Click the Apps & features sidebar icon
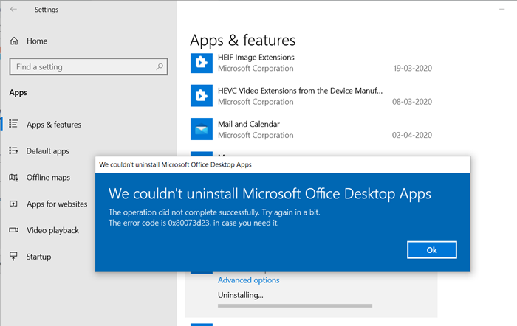The image size is (517, 326). point(13,125)
